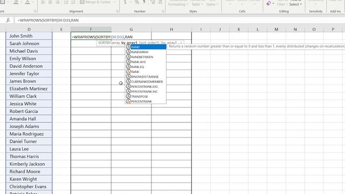Open Sort & Filter dropdown

(x=282, y=3)
